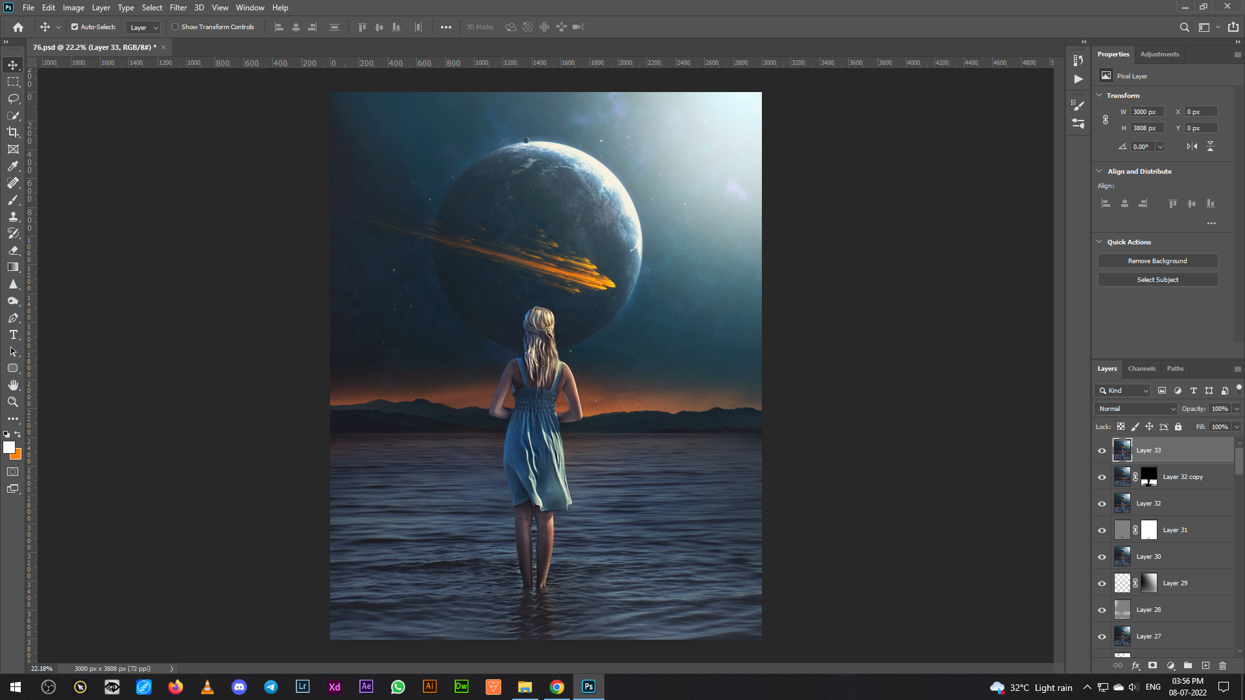Open the Select menu
This screenshot has width=1245, height=700.
tap(152, 8)
